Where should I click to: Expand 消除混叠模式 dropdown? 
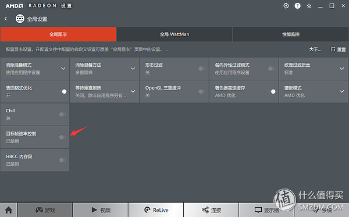tap(63, 69)
